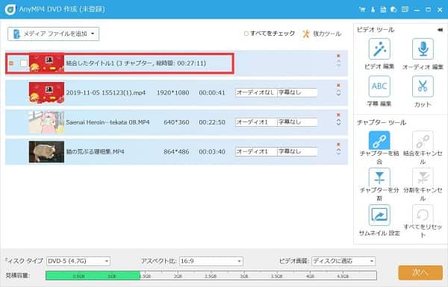448x287 pixels.
Task: Open the ディスク タイプ DVD-5 (4.7G) dropdown
Action: pyautogui.click(x=78, y=261)
